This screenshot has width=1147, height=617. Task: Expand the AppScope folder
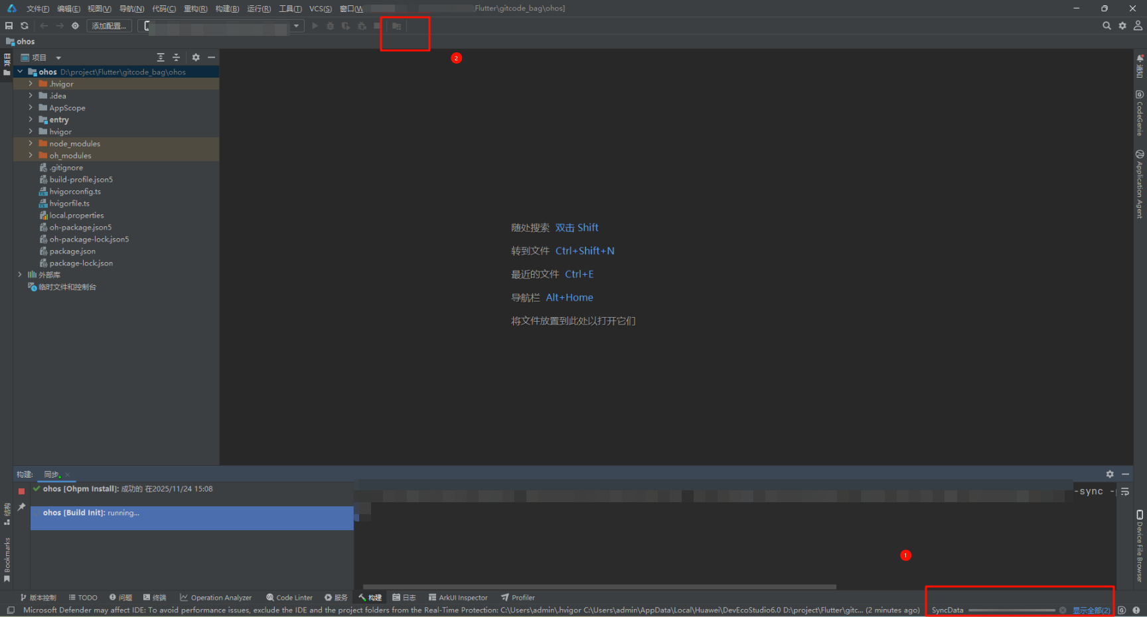coord(31,108)
